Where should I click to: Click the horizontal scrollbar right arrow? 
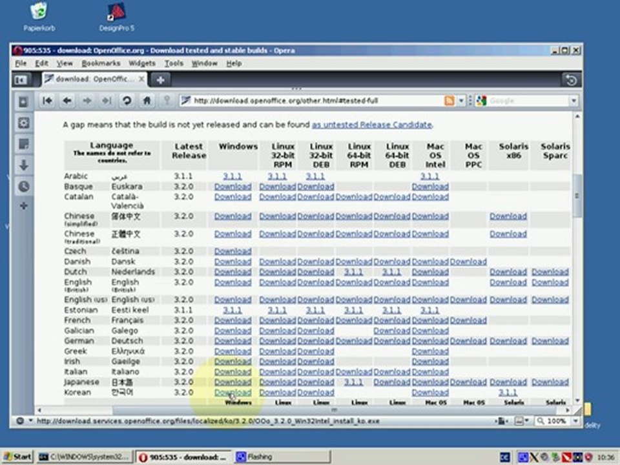click(x=568, y=411)
